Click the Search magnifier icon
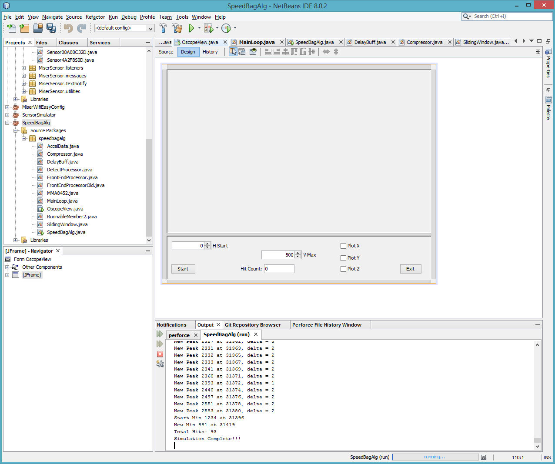Screen dimensions: 555x464 [466, 17]
